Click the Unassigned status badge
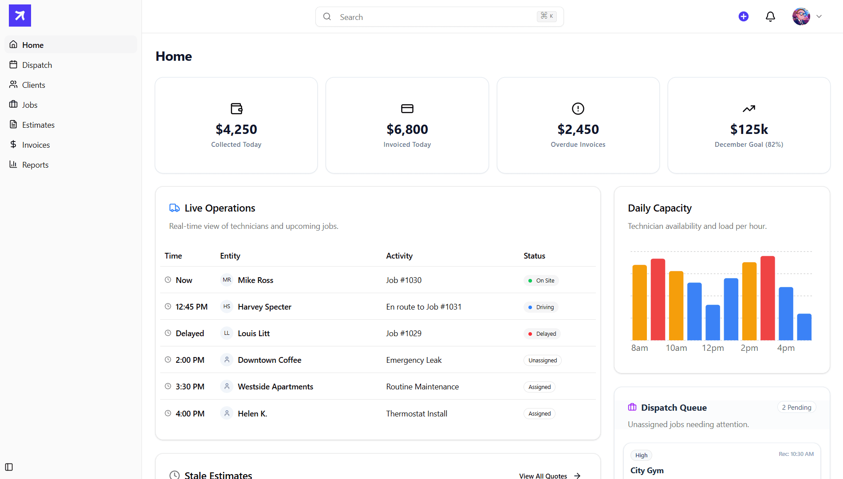 click(542, 361)
